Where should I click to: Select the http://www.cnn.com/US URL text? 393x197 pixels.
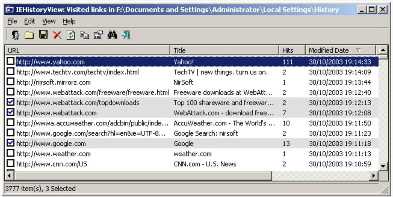[52, 164]
